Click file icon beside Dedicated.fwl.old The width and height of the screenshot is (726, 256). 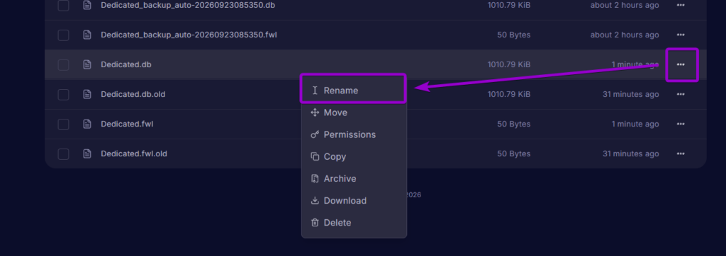(87, 153)
